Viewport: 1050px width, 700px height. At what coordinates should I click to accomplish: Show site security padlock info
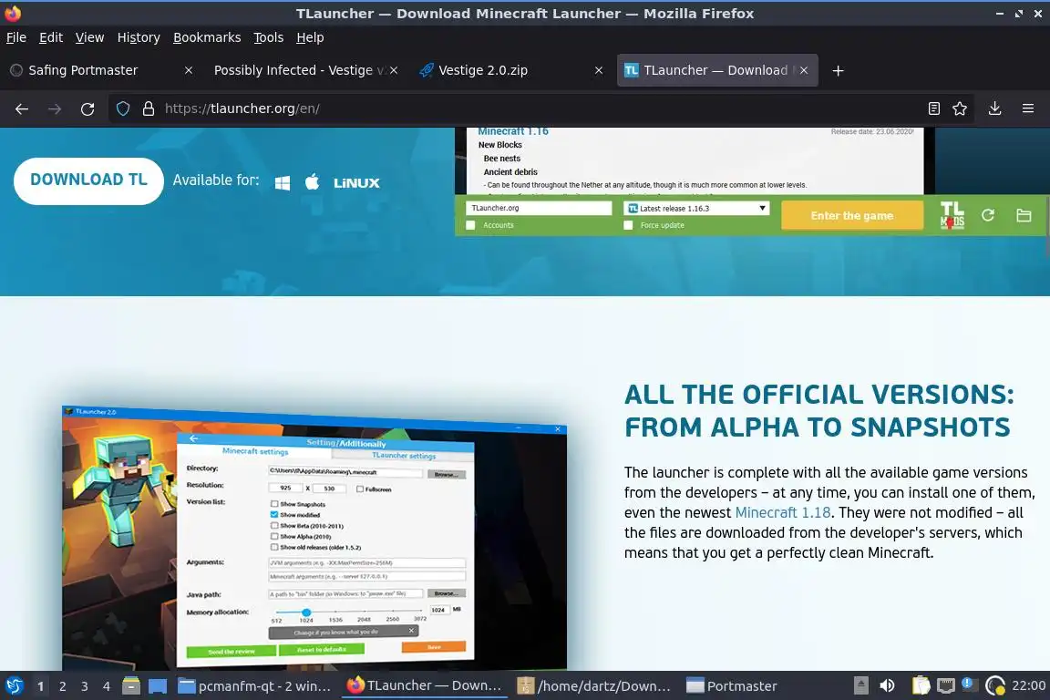click(x=149, y=108)
